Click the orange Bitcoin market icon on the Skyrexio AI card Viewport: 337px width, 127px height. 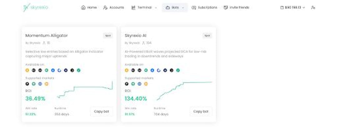(x=146, y=84)
